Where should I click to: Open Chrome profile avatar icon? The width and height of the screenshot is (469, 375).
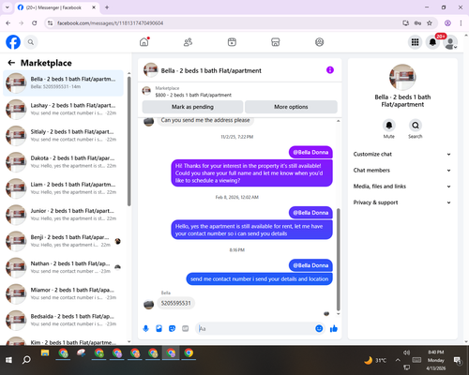[447, 22]
